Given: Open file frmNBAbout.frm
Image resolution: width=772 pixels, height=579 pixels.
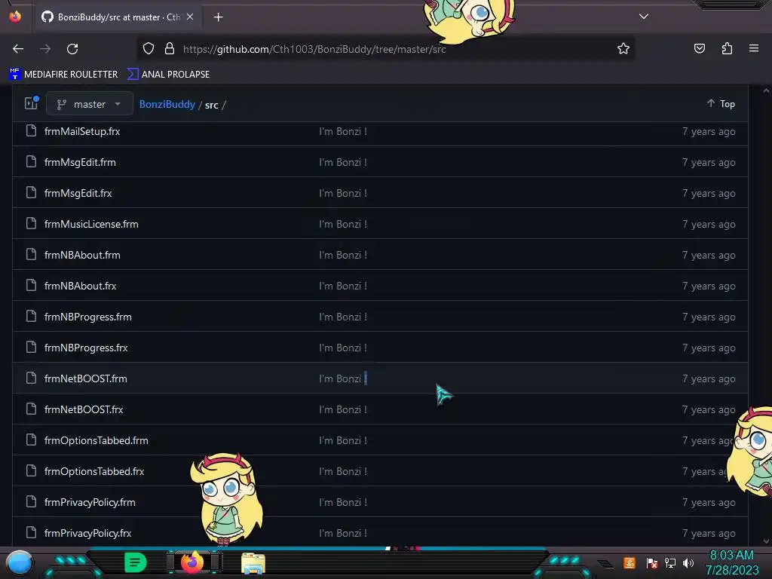Looking at the screenshot, I should point(82,255).
